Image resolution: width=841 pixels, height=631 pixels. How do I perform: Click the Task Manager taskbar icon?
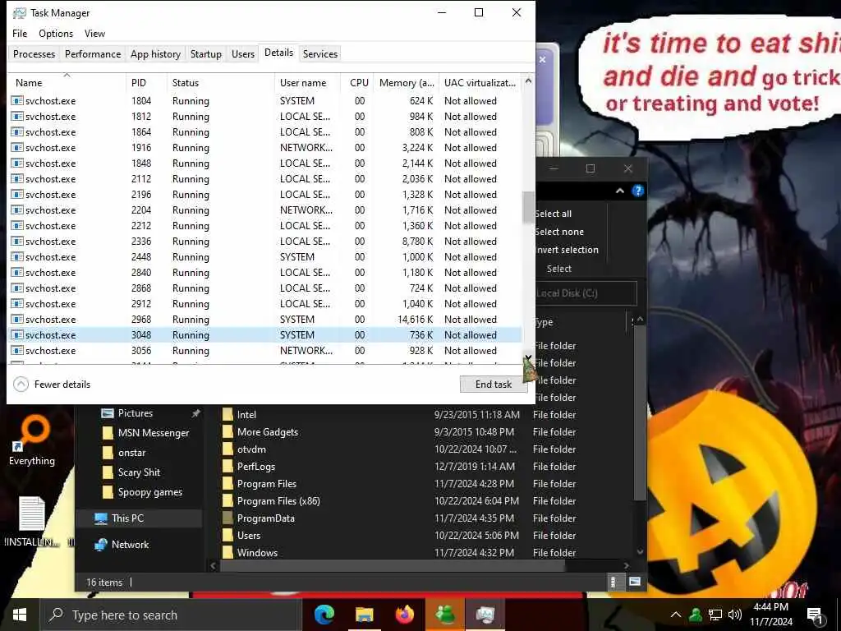[x=485, y=615]
